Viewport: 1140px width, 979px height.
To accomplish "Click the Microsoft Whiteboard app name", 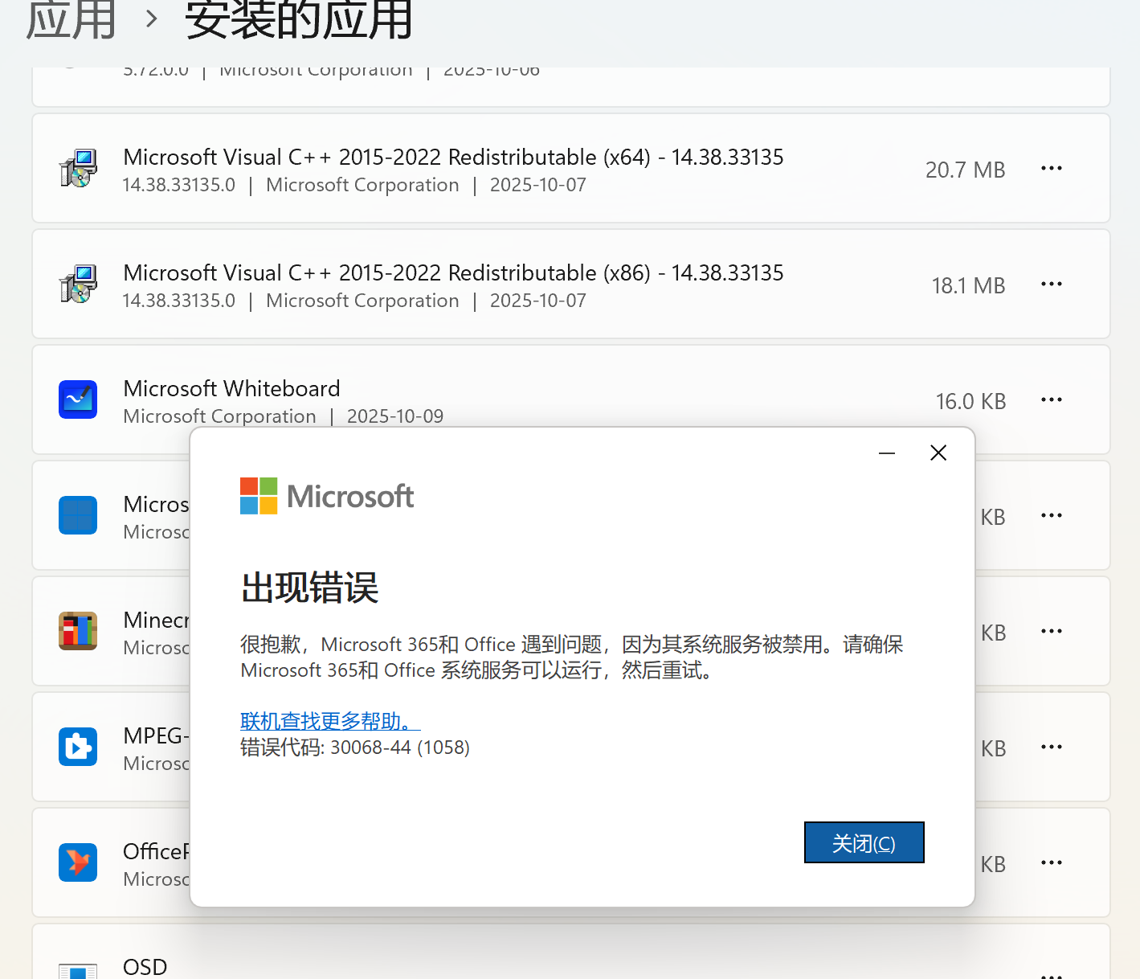I will 231,388.
